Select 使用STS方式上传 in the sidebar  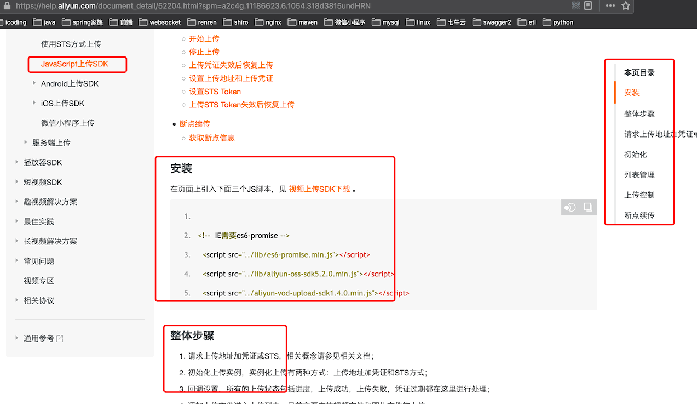[x=71, y=44]
